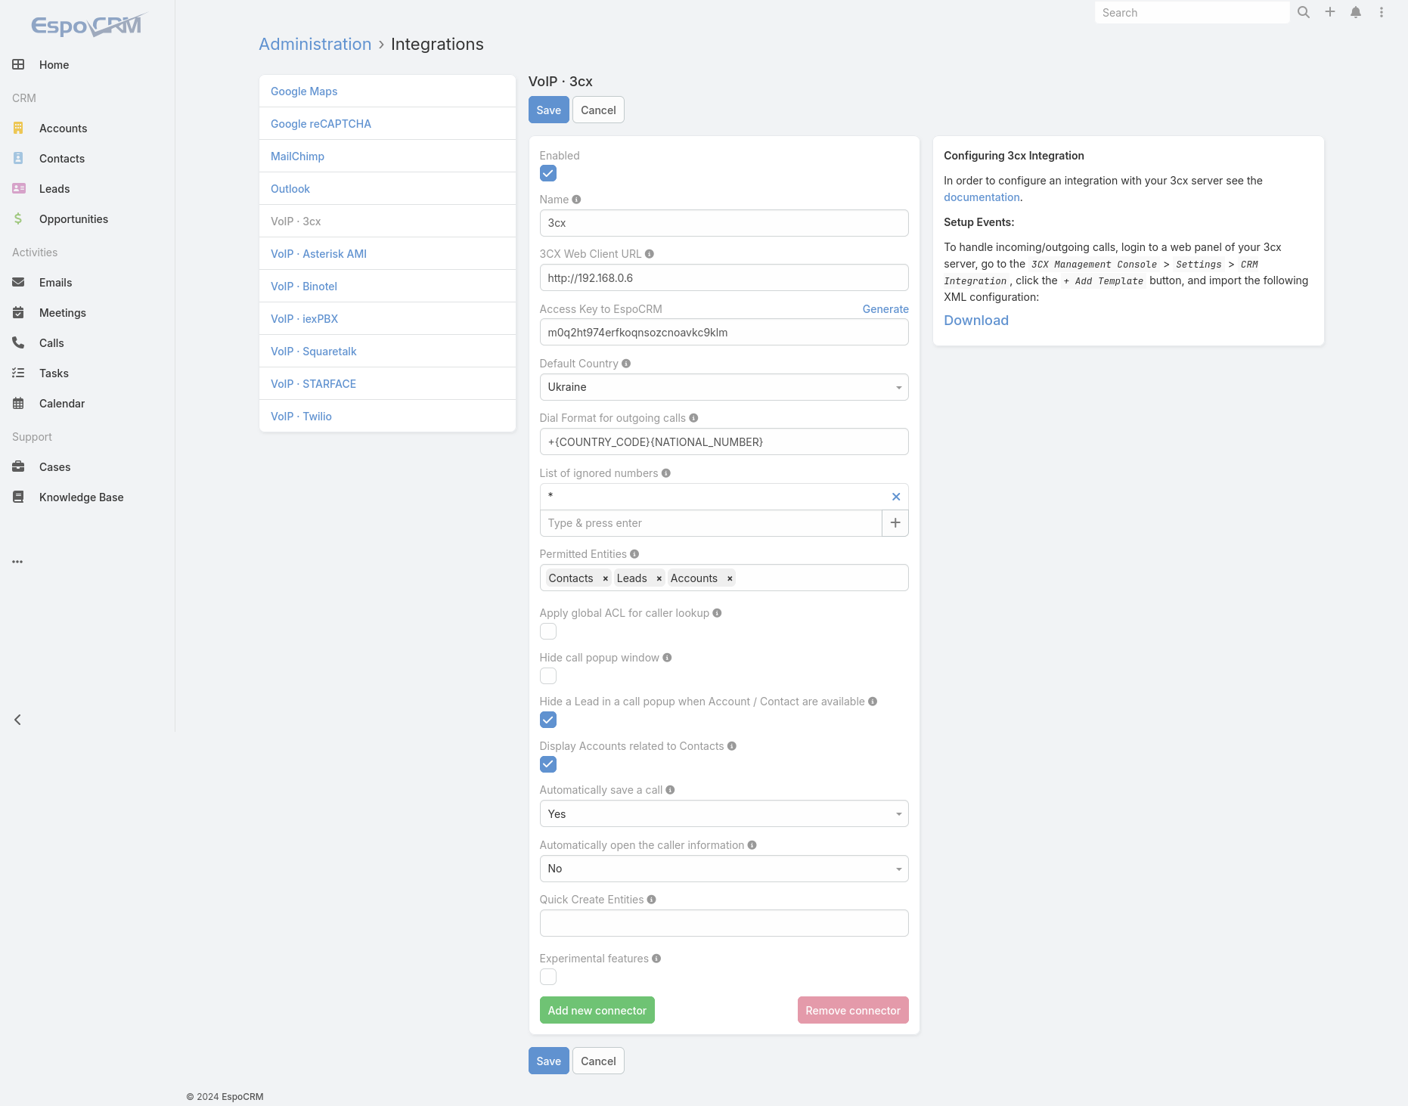
Task: Select Google reCAPTCHA integration
Action: [321, 124]
